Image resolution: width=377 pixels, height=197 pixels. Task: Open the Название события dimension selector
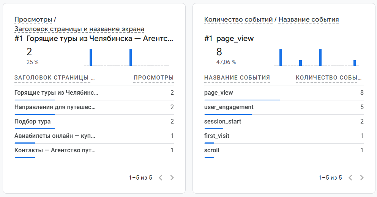point(309,19)
